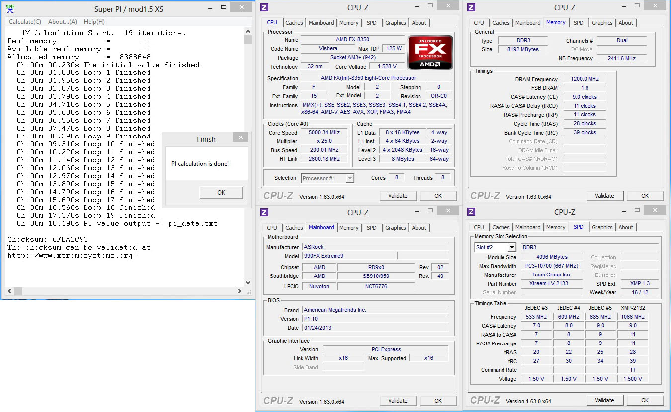The width and height of the screenshot is (671, 412).
Task: Open the Calculate(C) menu in Super PI
Action: (25, 22)
